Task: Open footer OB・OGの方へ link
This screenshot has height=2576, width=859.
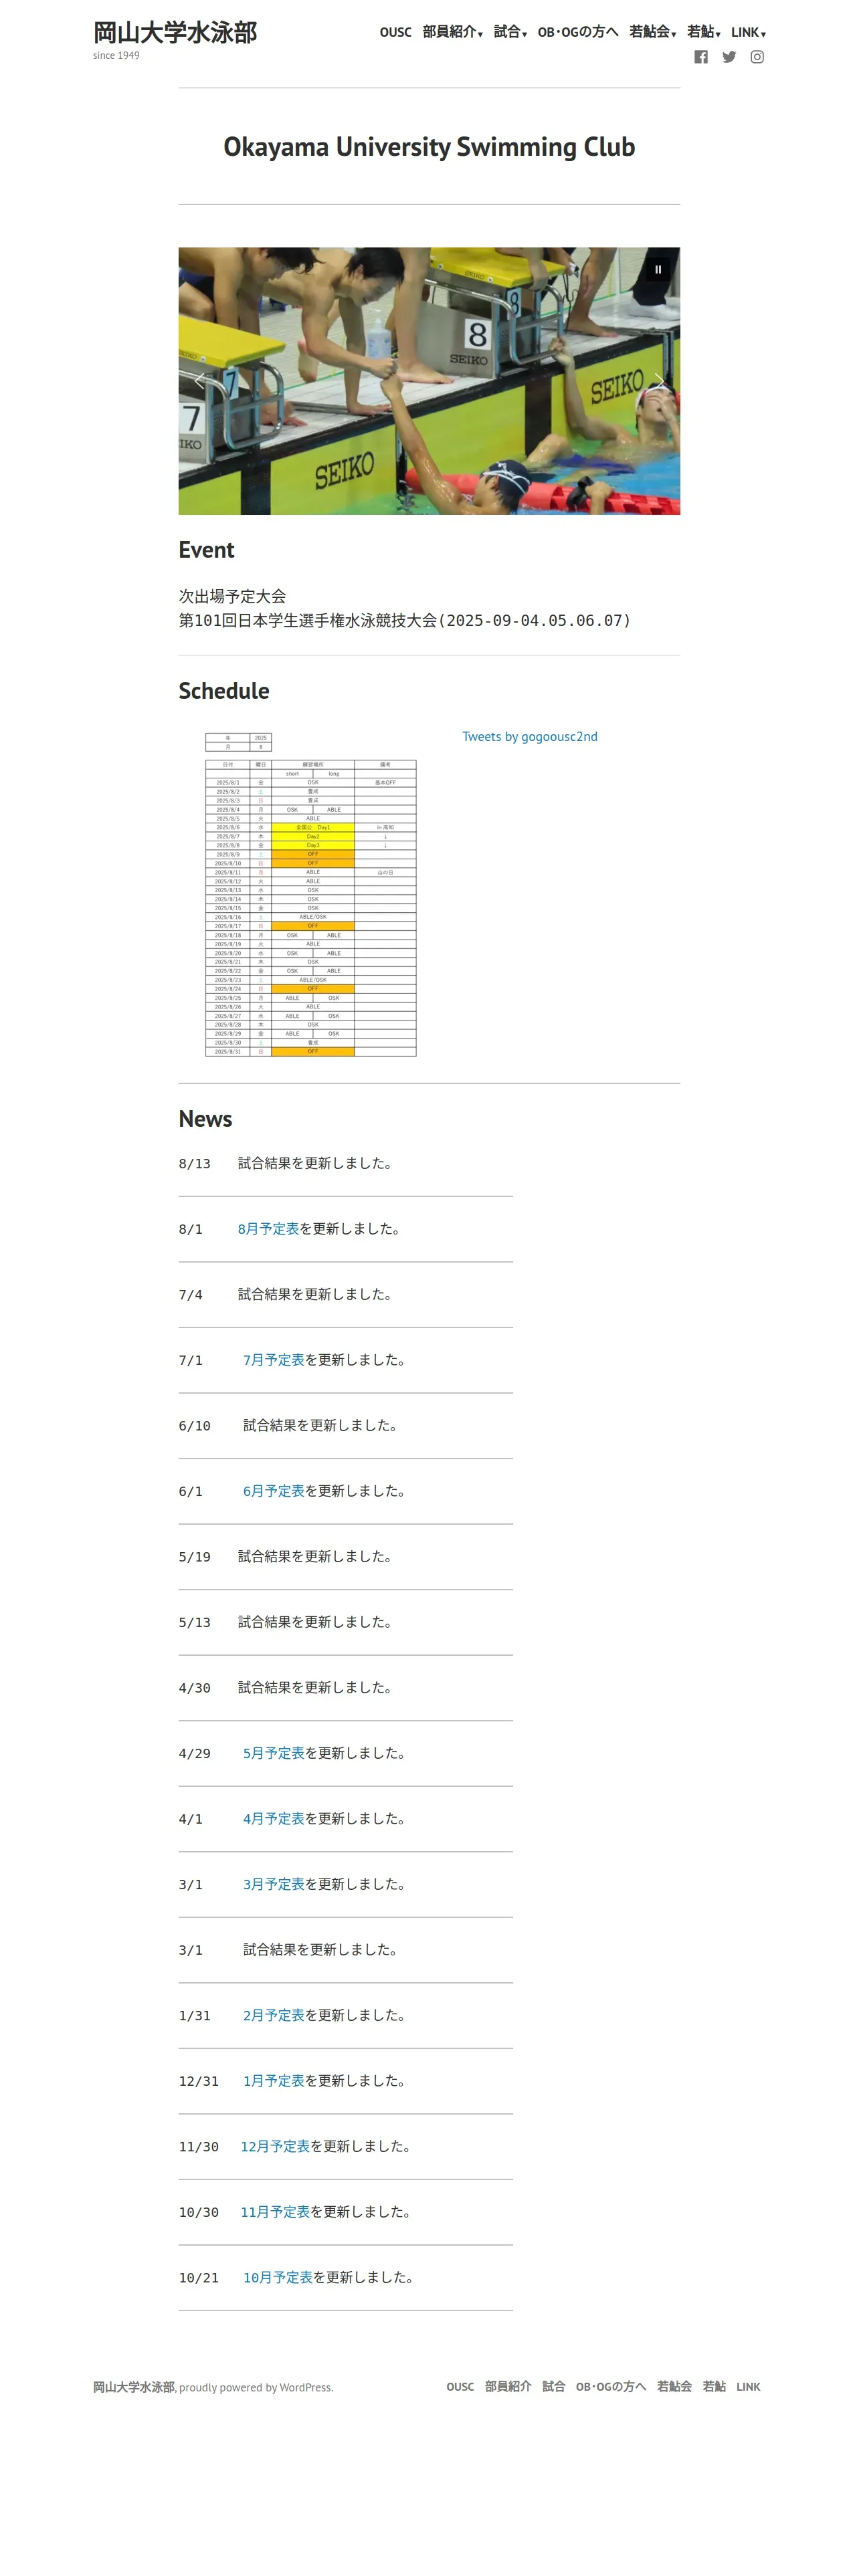Action: (610, 2387)
